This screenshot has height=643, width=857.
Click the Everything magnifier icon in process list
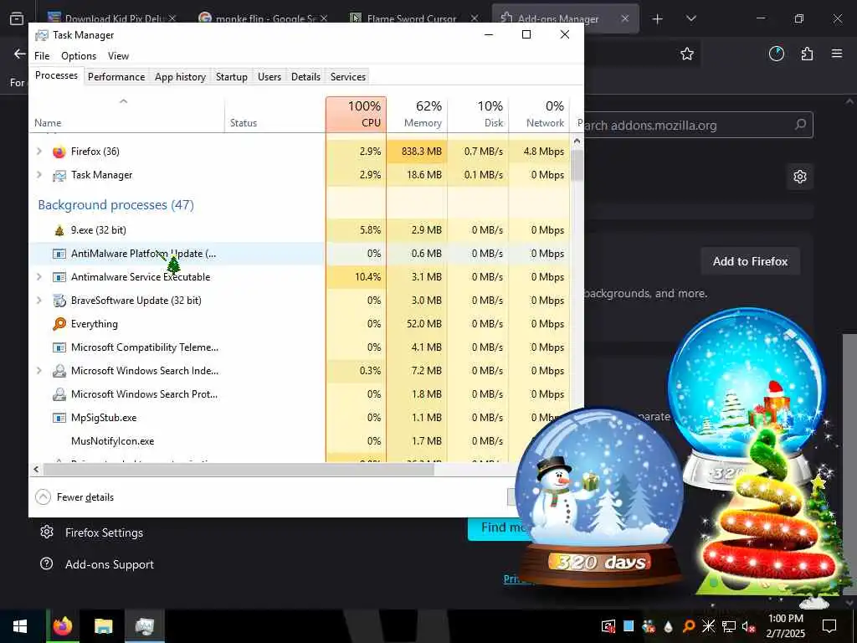(59, 324)
